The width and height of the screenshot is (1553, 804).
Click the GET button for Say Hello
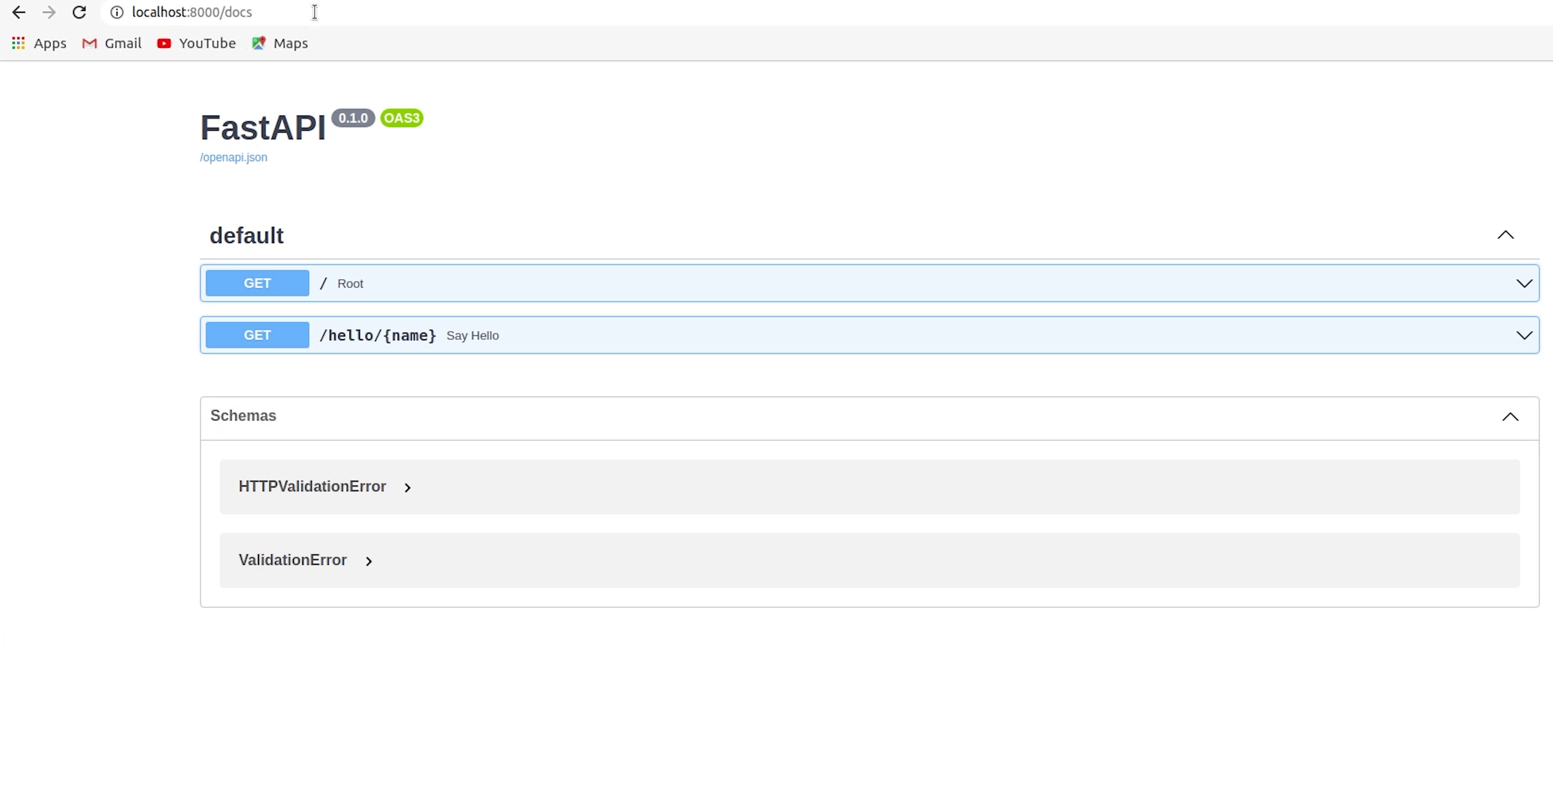pos(258,335)
